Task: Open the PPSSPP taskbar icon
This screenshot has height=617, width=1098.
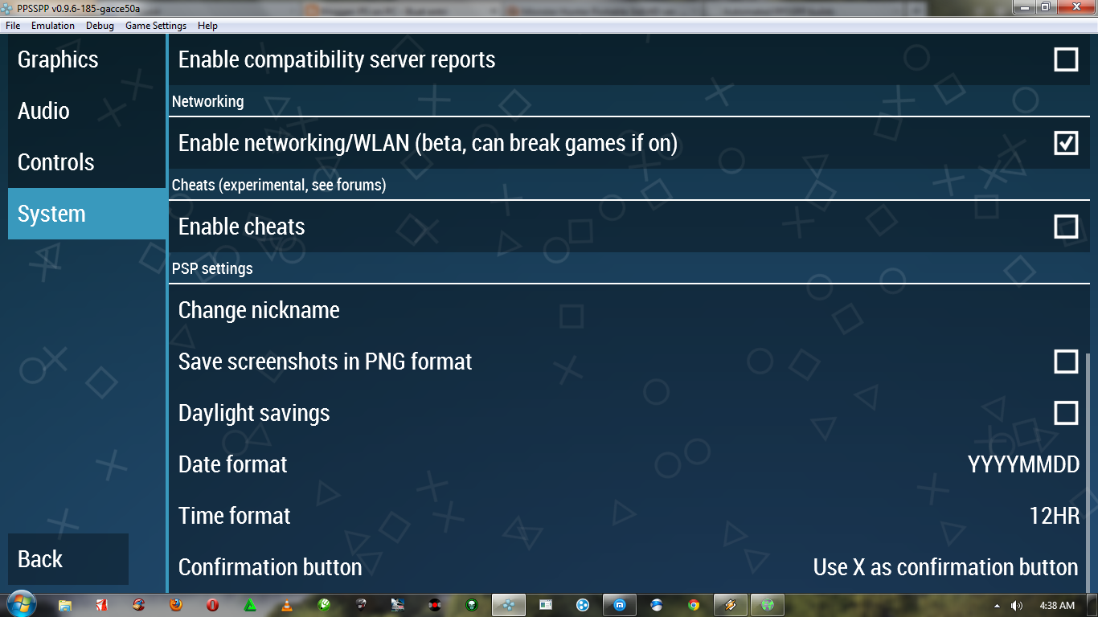Action: click(x=509, y=605)
